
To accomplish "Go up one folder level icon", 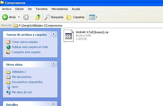I will (x=38, y=17).
